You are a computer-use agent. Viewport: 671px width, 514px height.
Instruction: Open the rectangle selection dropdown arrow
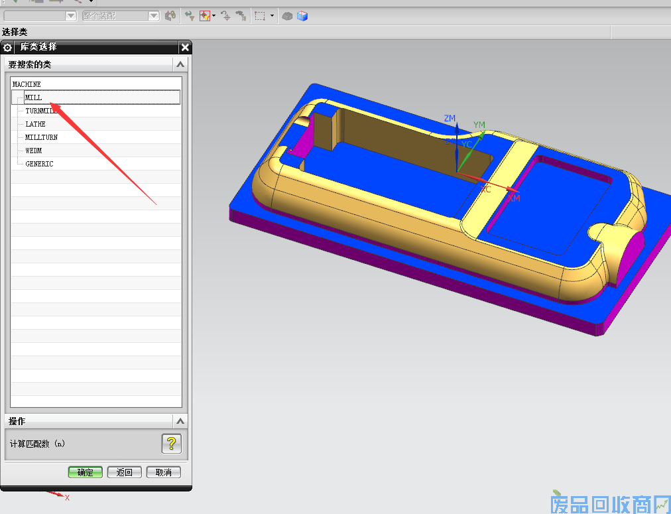coord(272,16)
